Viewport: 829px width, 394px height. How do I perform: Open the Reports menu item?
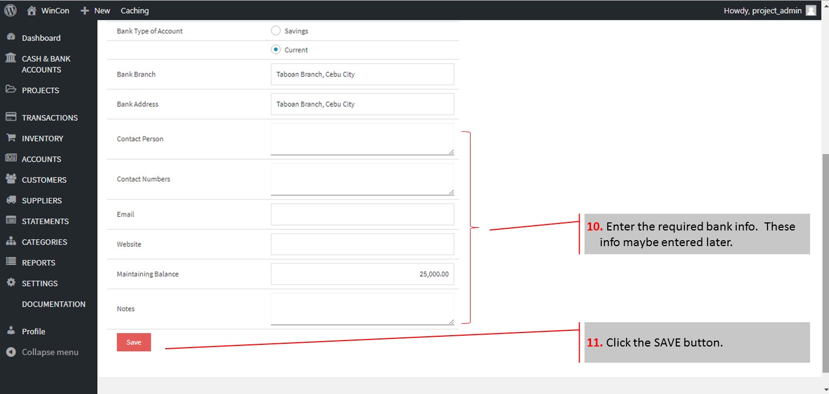coord(38,262)
